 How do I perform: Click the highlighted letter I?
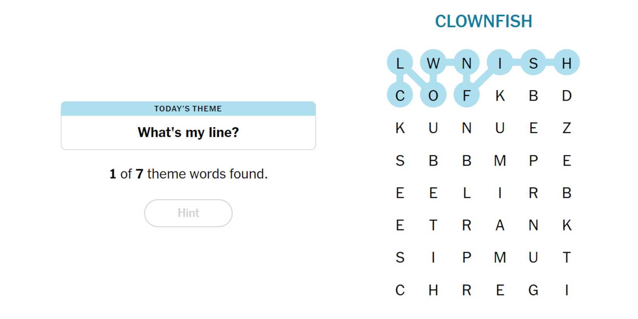click(x=500, y=63)
